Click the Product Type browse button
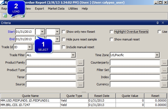168x109 pixels. click(80, 70)
